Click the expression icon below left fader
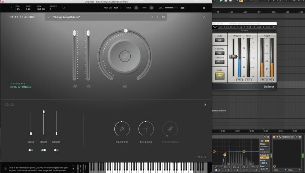The image size is (305, 173). pos(75,86)
